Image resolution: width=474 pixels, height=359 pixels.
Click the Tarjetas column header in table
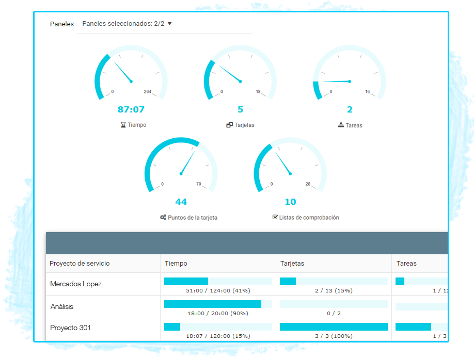pyautogui.click(x=292, y=263)
